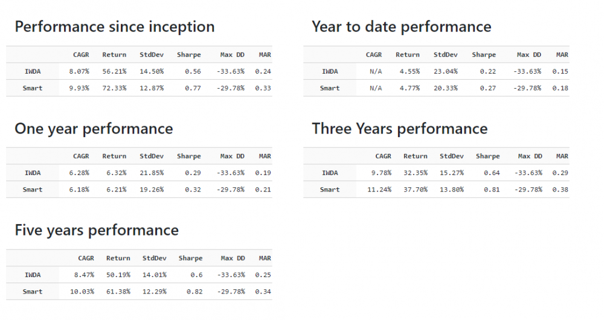Click the Max DD header in the One year table
The image size is (604, 320).
pyautogui.click(x=233, y=156)
